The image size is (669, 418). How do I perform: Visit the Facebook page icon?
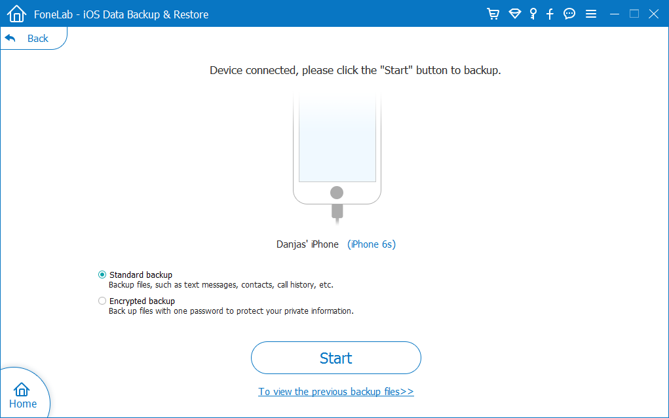coord(550,14)
